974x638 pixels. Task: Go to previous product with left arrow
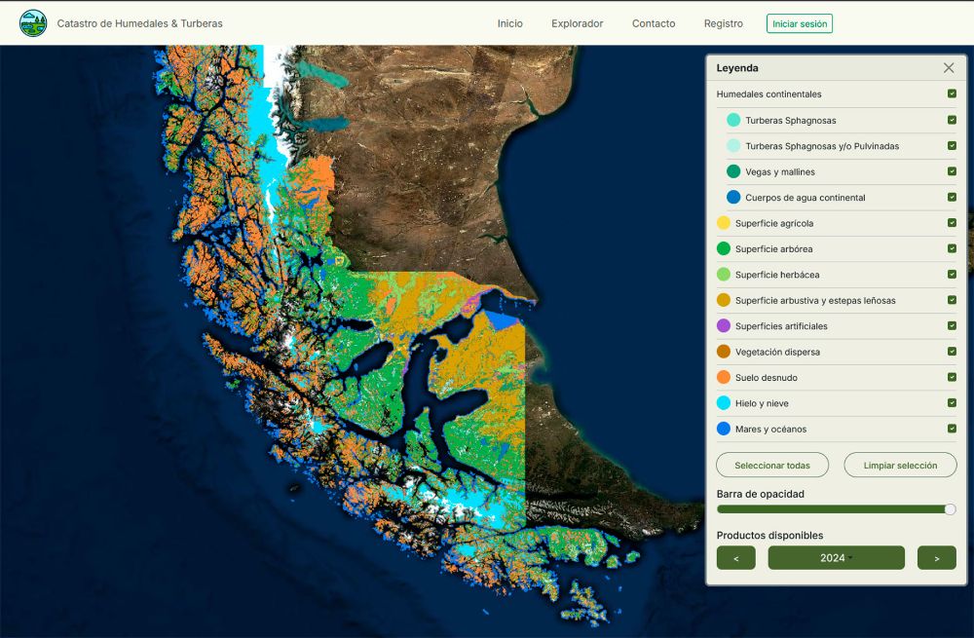pyautogui.click(x=736, y=558)
